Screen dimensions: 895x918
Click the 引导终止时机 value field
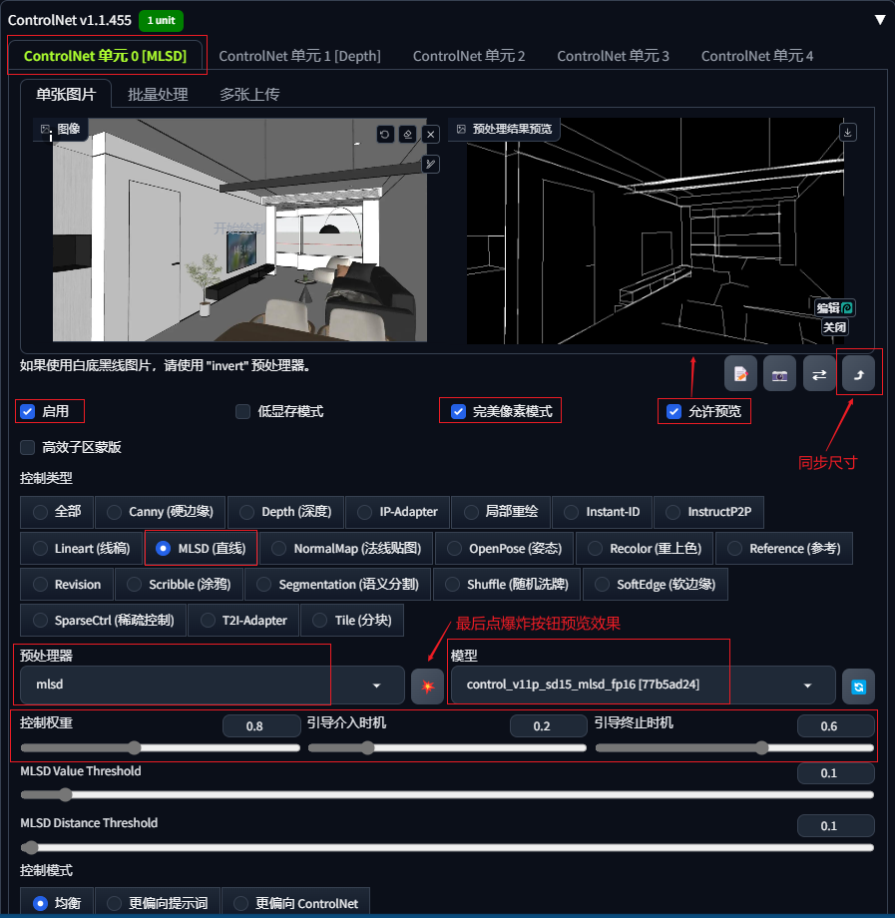click(835, 726)
